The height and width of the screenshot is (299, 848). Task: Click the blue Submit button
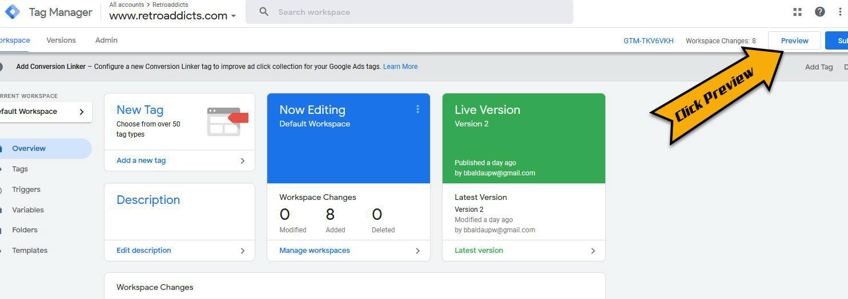tap(837, 40)
